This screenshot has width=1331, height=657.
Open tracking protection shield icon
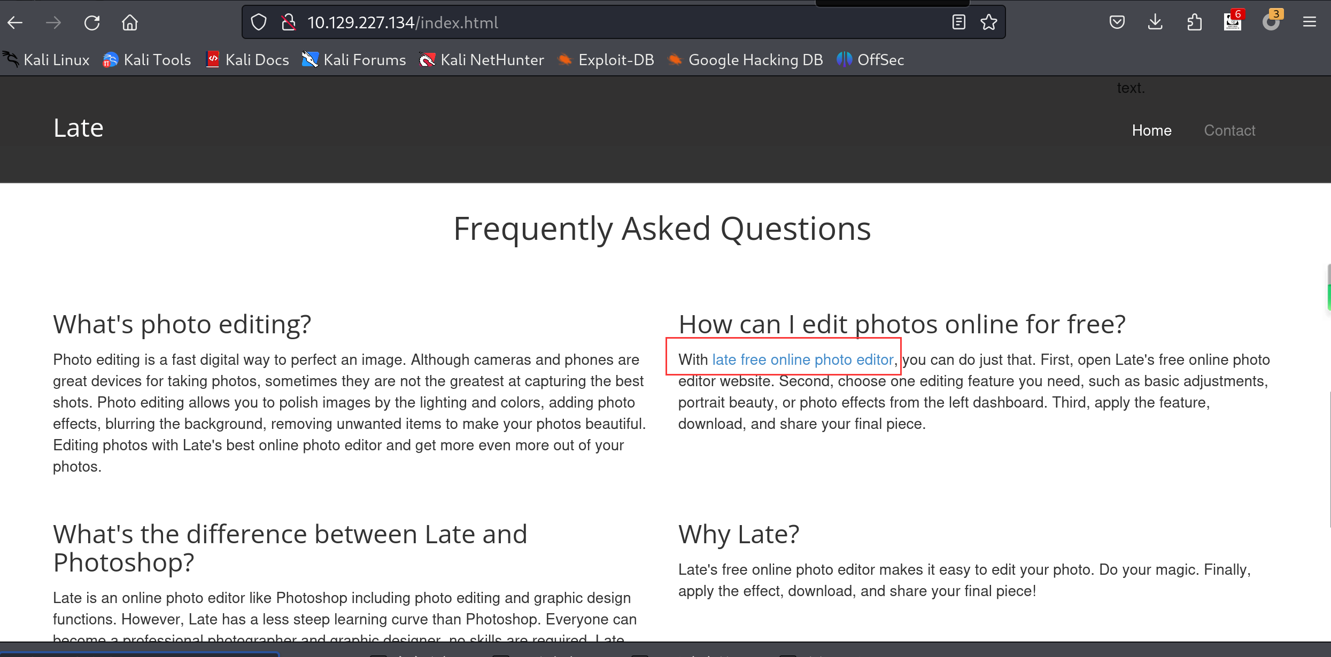(259, 22)
